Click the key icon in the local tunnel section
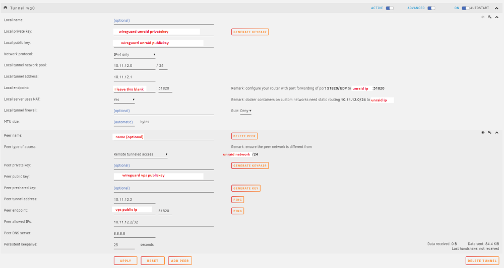Viewport: 504px width, 268px height. [489, 17]
